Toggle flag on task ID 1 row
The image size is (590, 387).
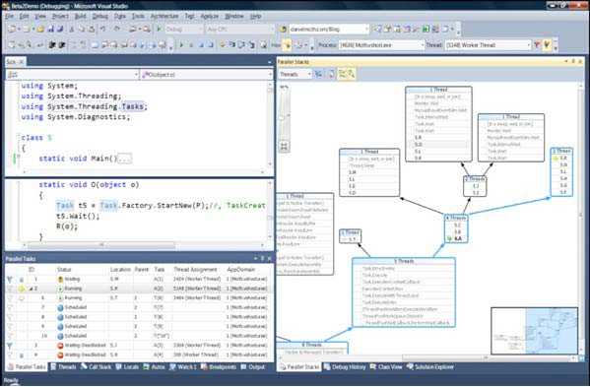(x=10, y=279)
